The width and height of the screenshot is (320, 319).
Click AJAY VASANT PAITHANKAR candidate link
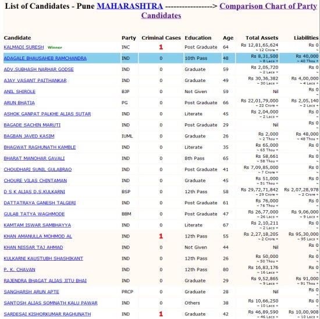click(x=35, y=80)
